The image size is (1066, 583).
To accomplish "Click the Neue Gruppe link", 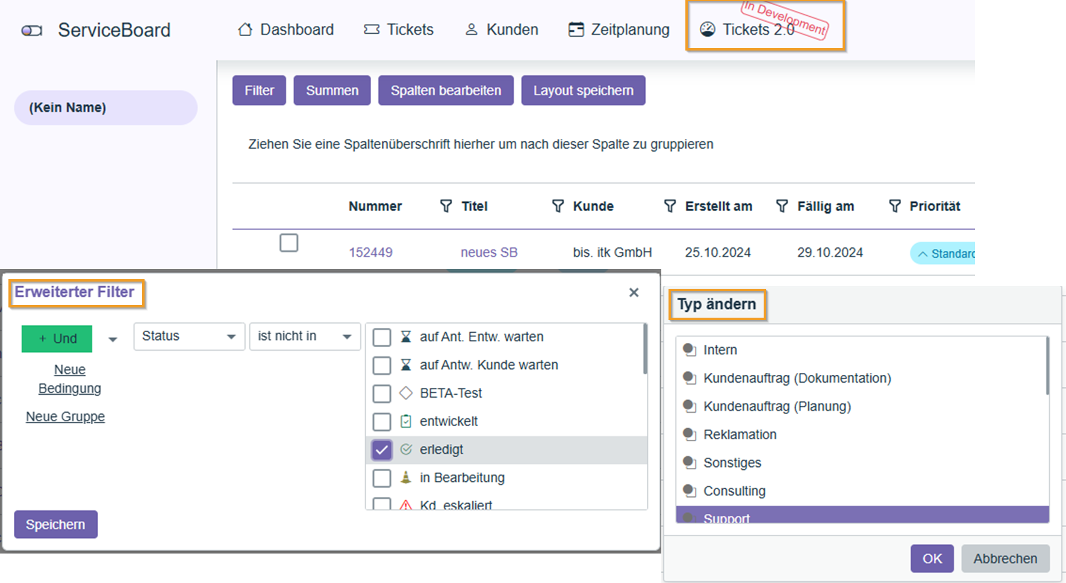I will coord(65,416).
